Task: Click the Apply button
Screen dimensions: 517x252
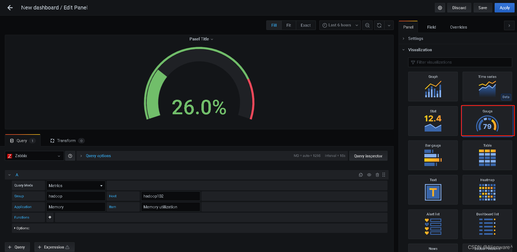Action: 505,8
